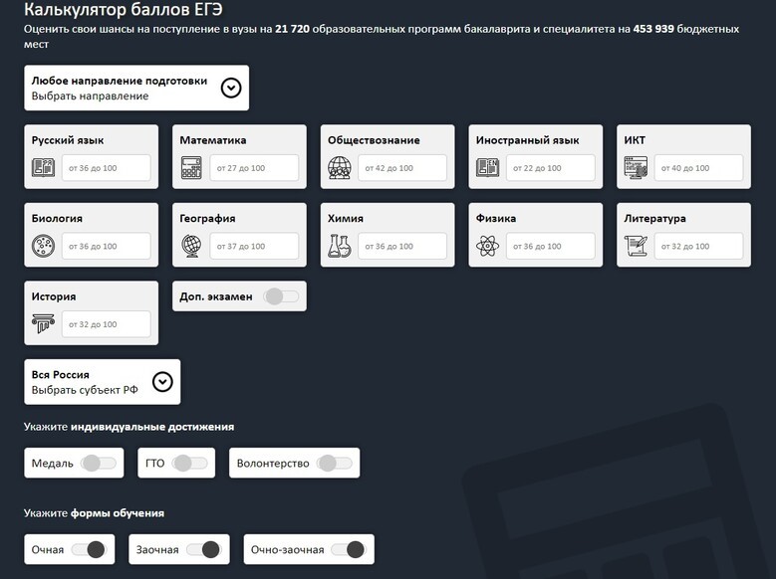
Task: Switch off the Очно-заочная toggle
Action: click(349, 549)
